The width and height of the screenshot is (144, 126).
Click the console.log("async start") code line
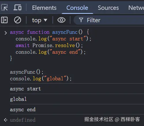point(53,39)
